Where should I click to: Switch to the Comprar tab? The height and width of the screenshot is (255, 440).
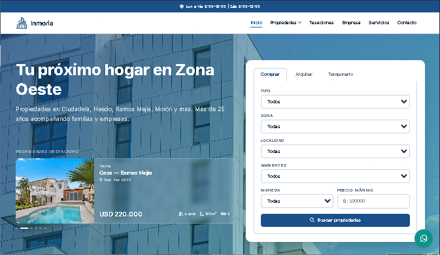[270, 75]
